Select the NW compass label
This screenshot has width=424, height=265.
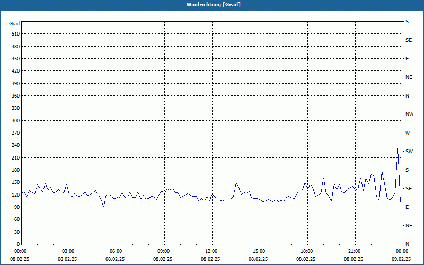[409, 114]
